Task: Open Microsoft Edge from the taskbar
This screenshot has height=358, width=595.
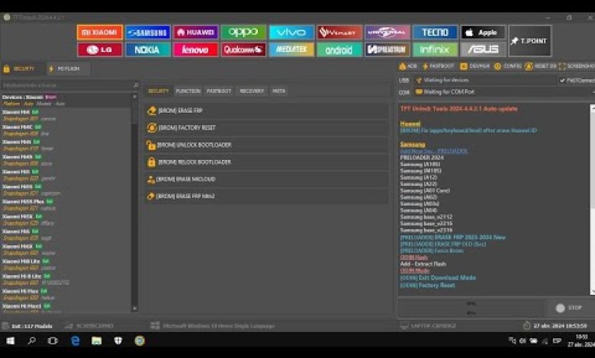Action: [x=75, y=340]
